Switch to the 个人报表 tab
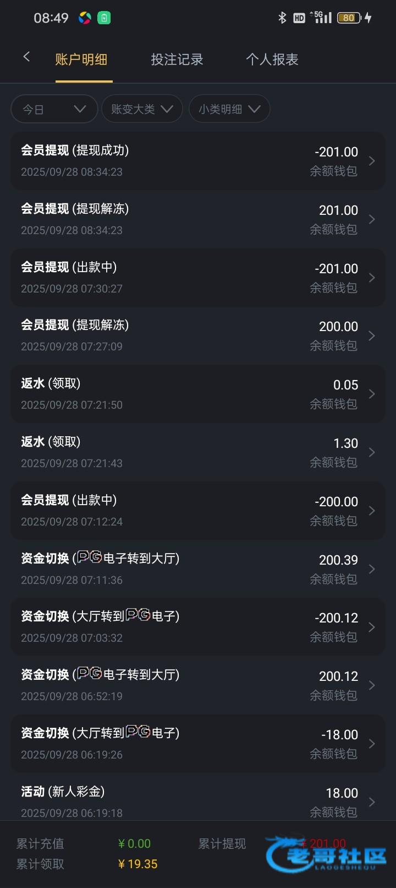396x888 pixels. pyautogui.click(x=272, y=59)
